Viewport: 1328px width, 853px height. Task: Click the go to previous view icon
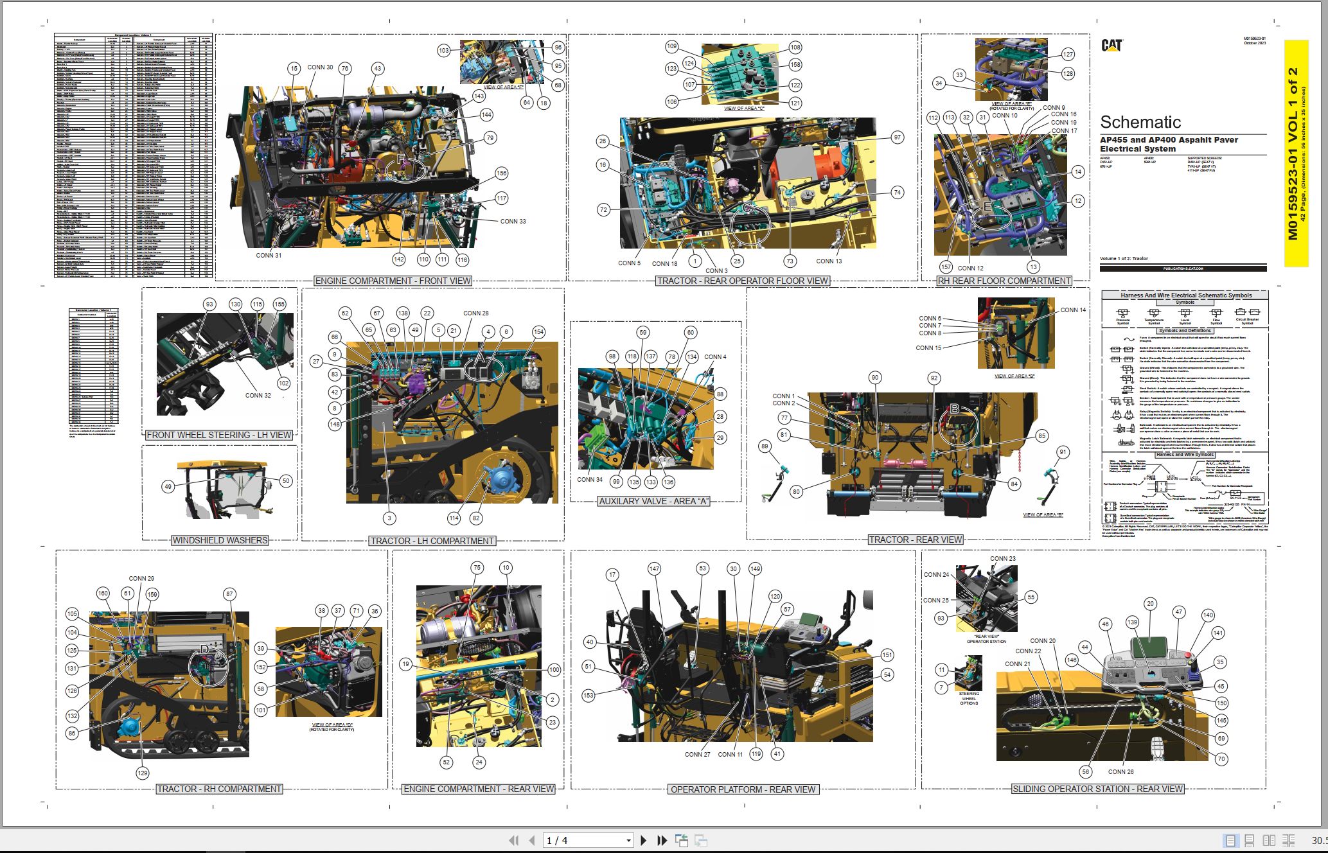tap(681, 840)
